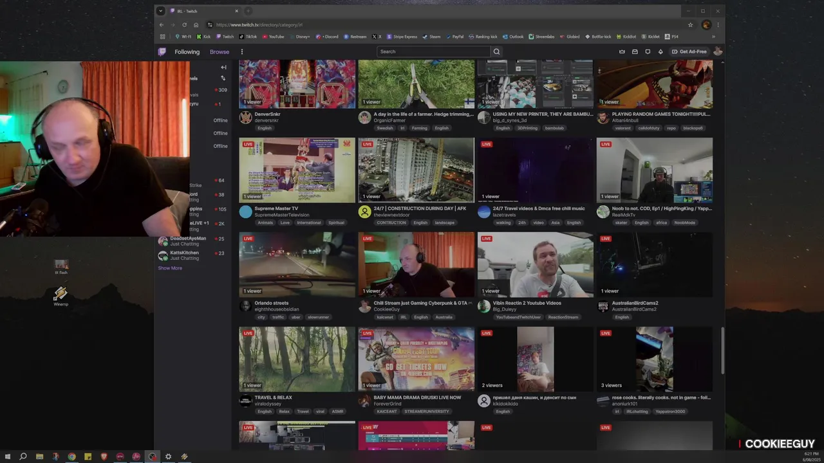Viewport: 824px width, 463px height.
Task: Click the sidebar sort channels icon
Action: 223,78
